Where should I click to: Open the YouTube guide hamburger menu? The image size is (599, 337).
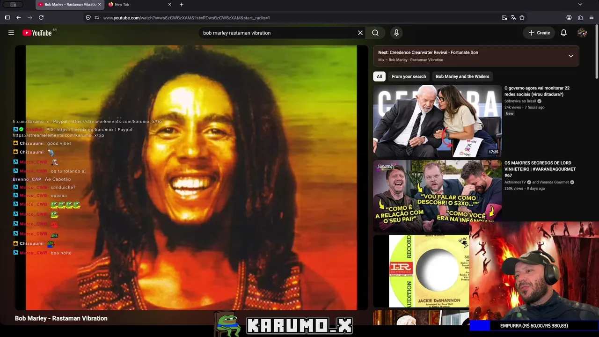coord(11,33)
